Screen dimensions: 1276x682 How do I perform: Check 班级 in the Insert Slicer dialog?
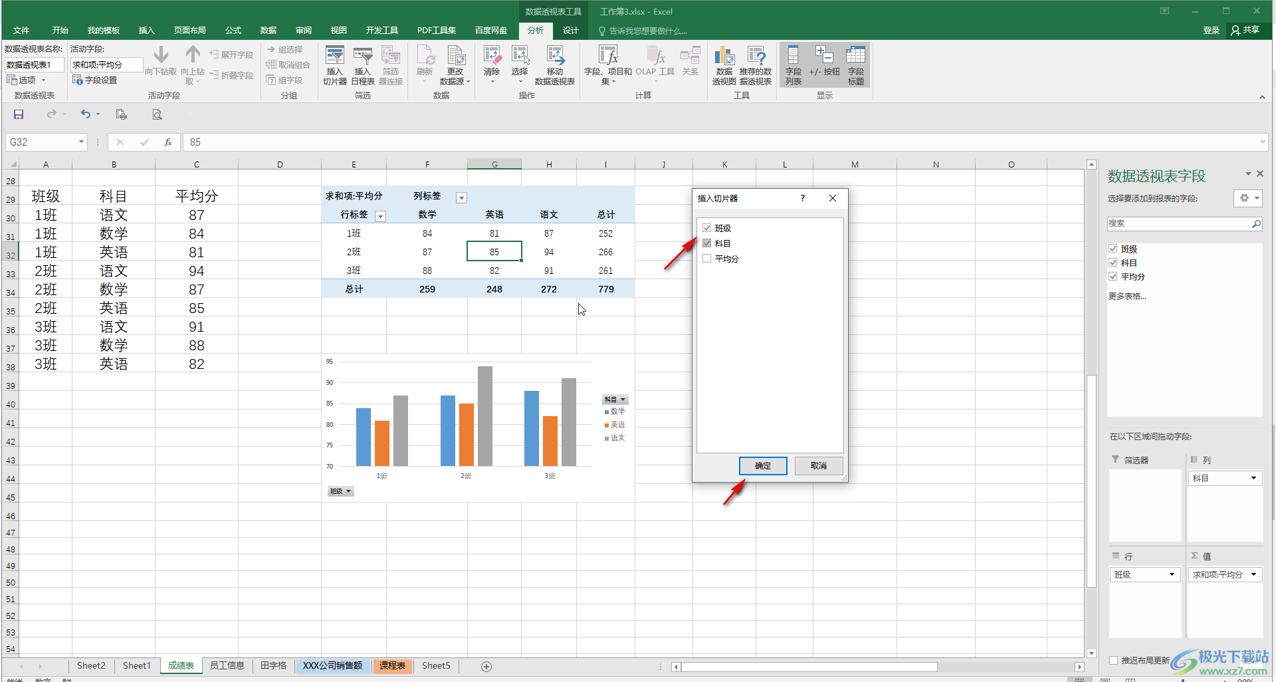[707, 228]
